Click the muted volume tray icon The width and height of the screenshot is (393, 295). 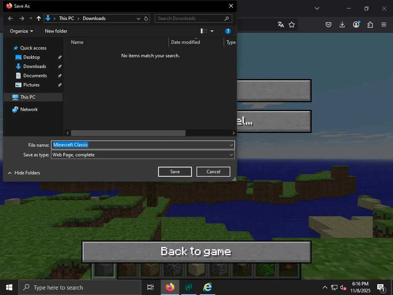pyautogui.click(x=343, y=287)
